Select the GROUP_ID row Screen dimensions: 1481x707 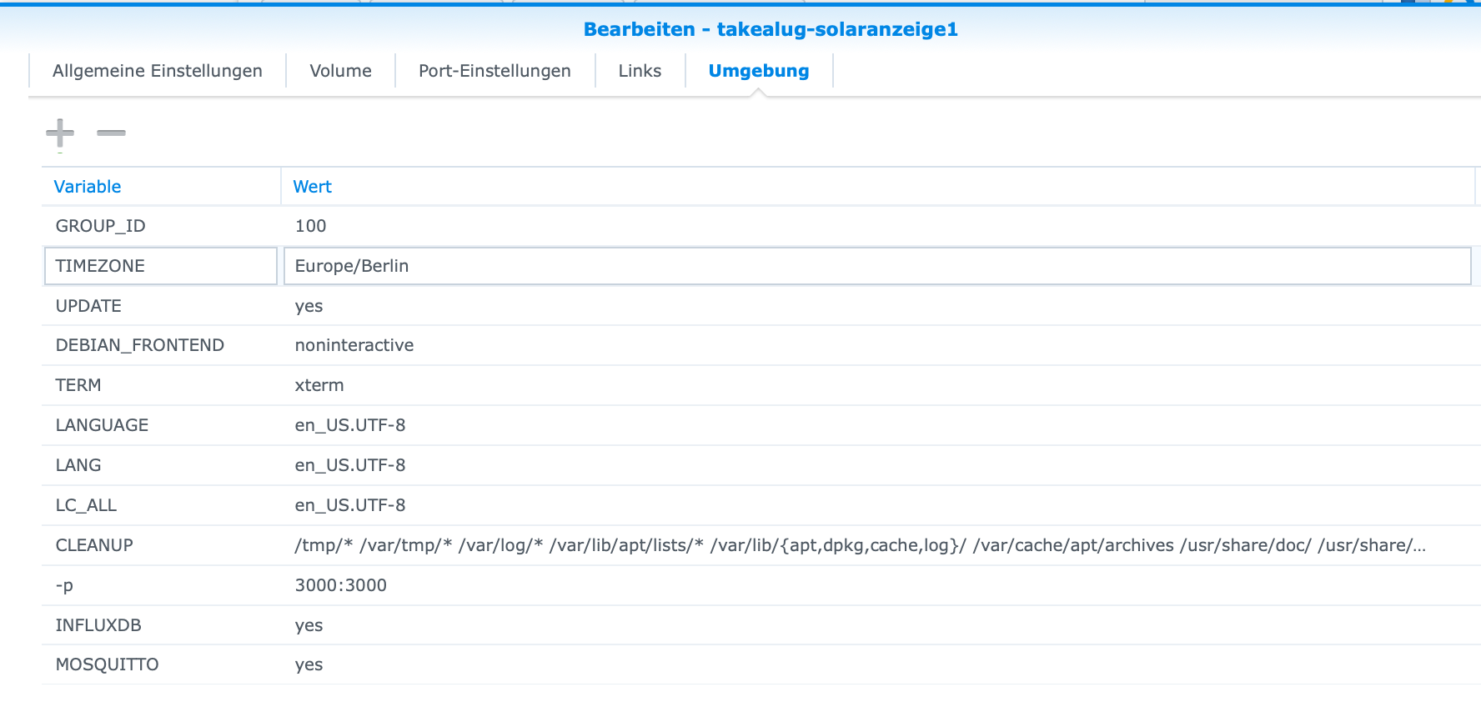(101, 226)
